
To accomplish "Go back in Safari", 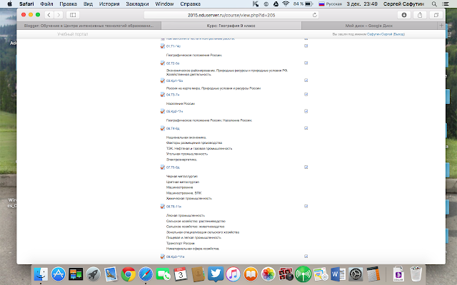I will pyautogui.click(x=49, y=15).
